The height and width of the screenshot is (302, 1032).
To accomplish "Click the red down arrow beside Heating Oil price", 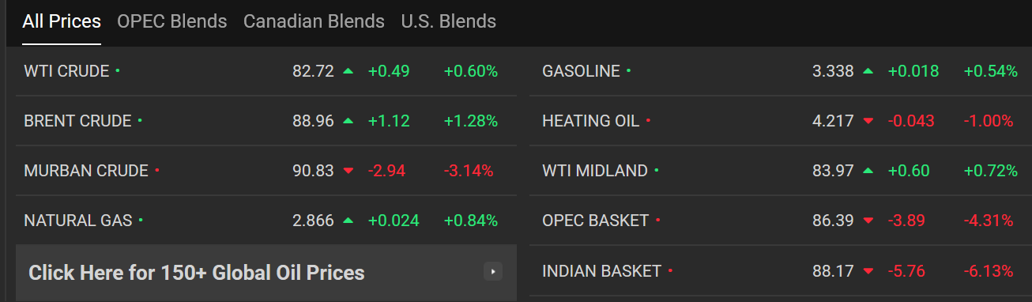I will tap(868, 121).
